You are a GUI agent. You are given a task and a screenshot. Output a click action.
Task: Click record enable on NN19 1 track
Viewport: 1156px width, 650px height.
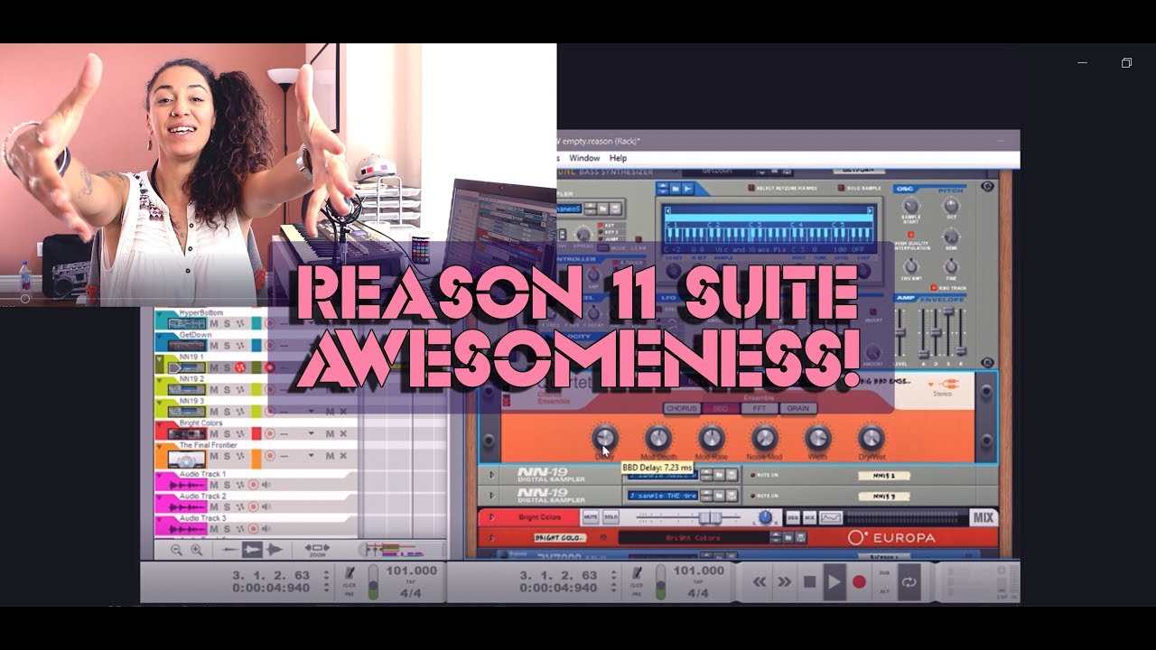pos(268,367)
